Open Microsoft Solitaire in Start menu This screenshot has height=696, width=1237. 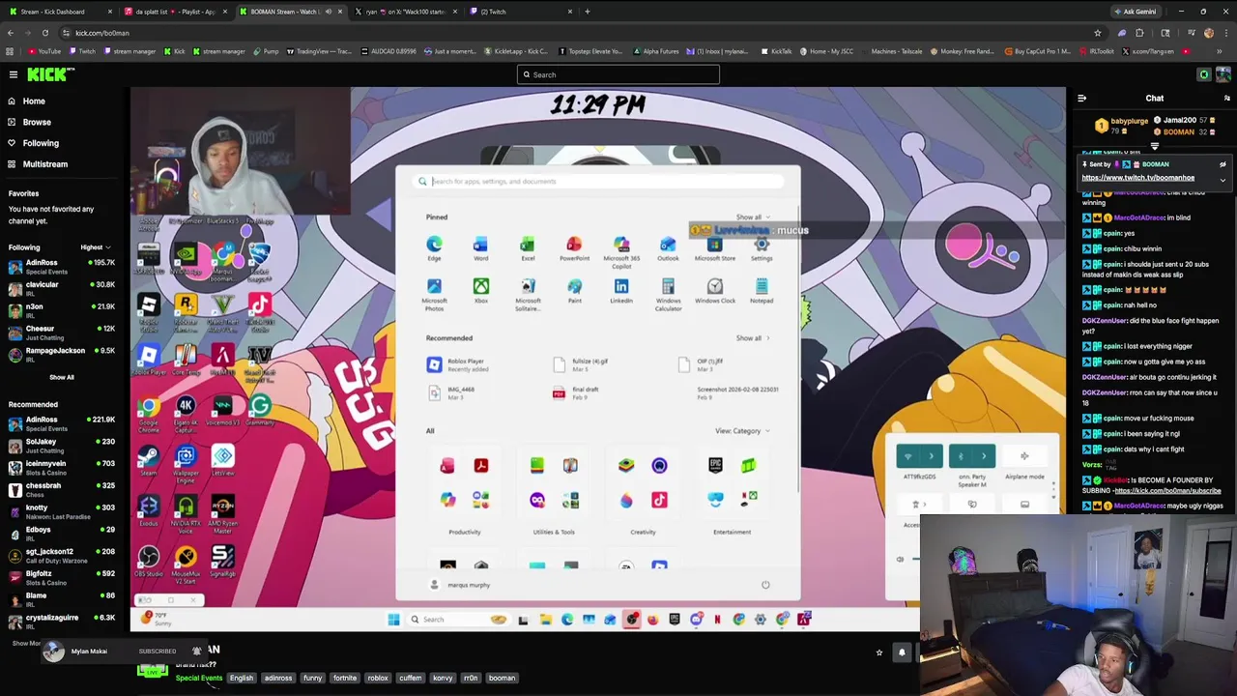coord(528,293)
